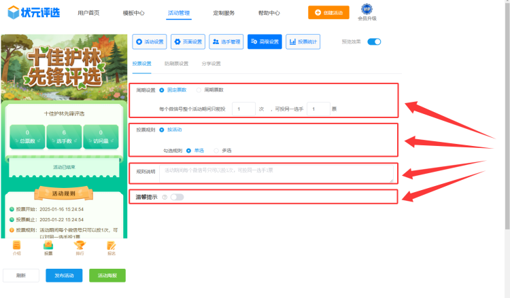Click the 选手数 stat card
The width and height of the screenshot is (510, 298).
(64, 136)
